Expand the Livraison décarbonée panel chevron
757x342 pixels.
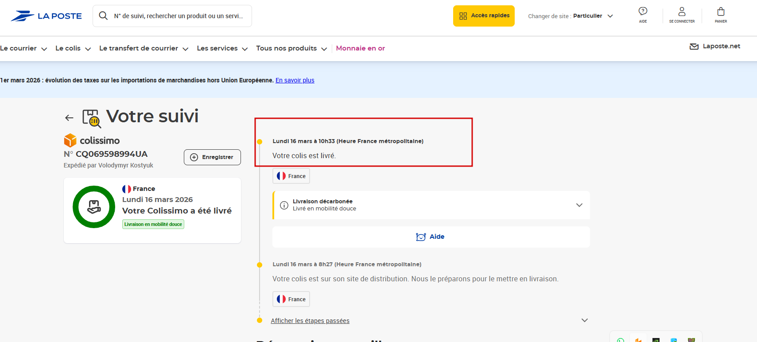point(579,205)
